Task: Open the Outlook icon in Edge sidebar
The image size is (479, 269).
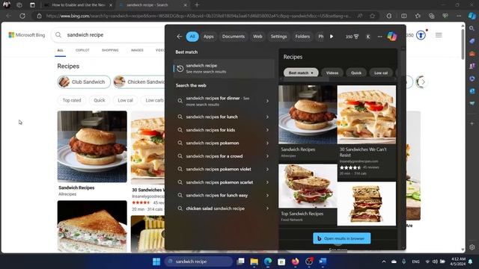Action: click(x=472, y=91)
